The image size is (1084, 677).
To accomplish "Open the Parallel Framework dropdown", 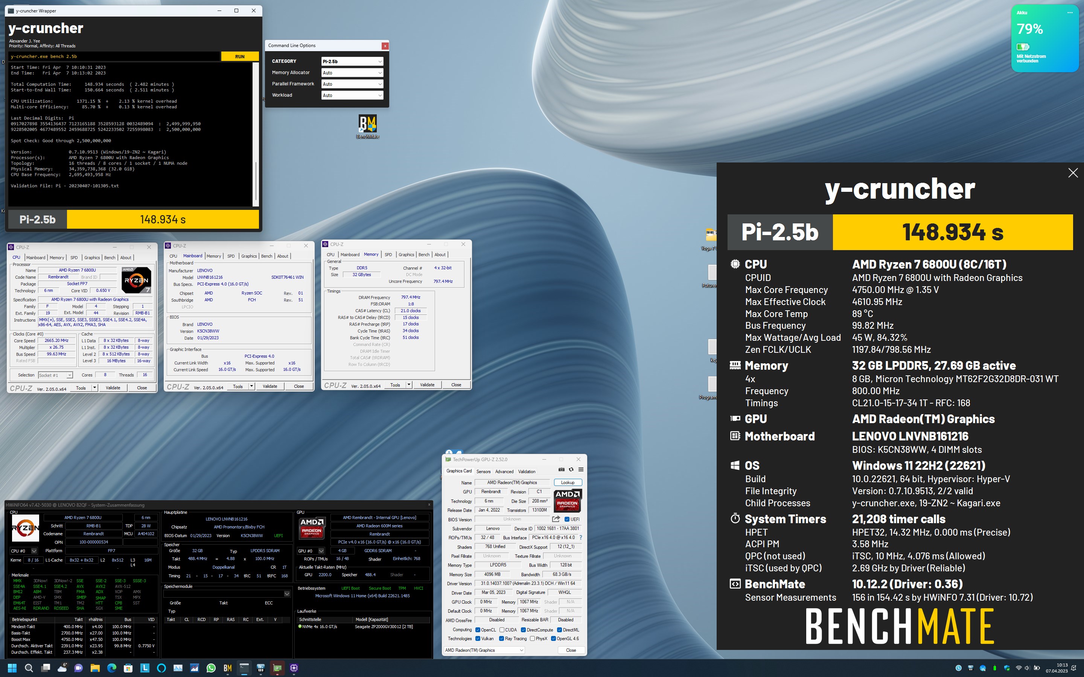I will 352,84.
